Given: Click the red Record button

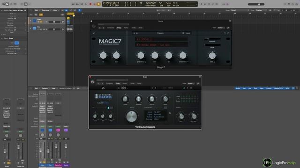Looking at the screenshot, I should tap(90, 4).
